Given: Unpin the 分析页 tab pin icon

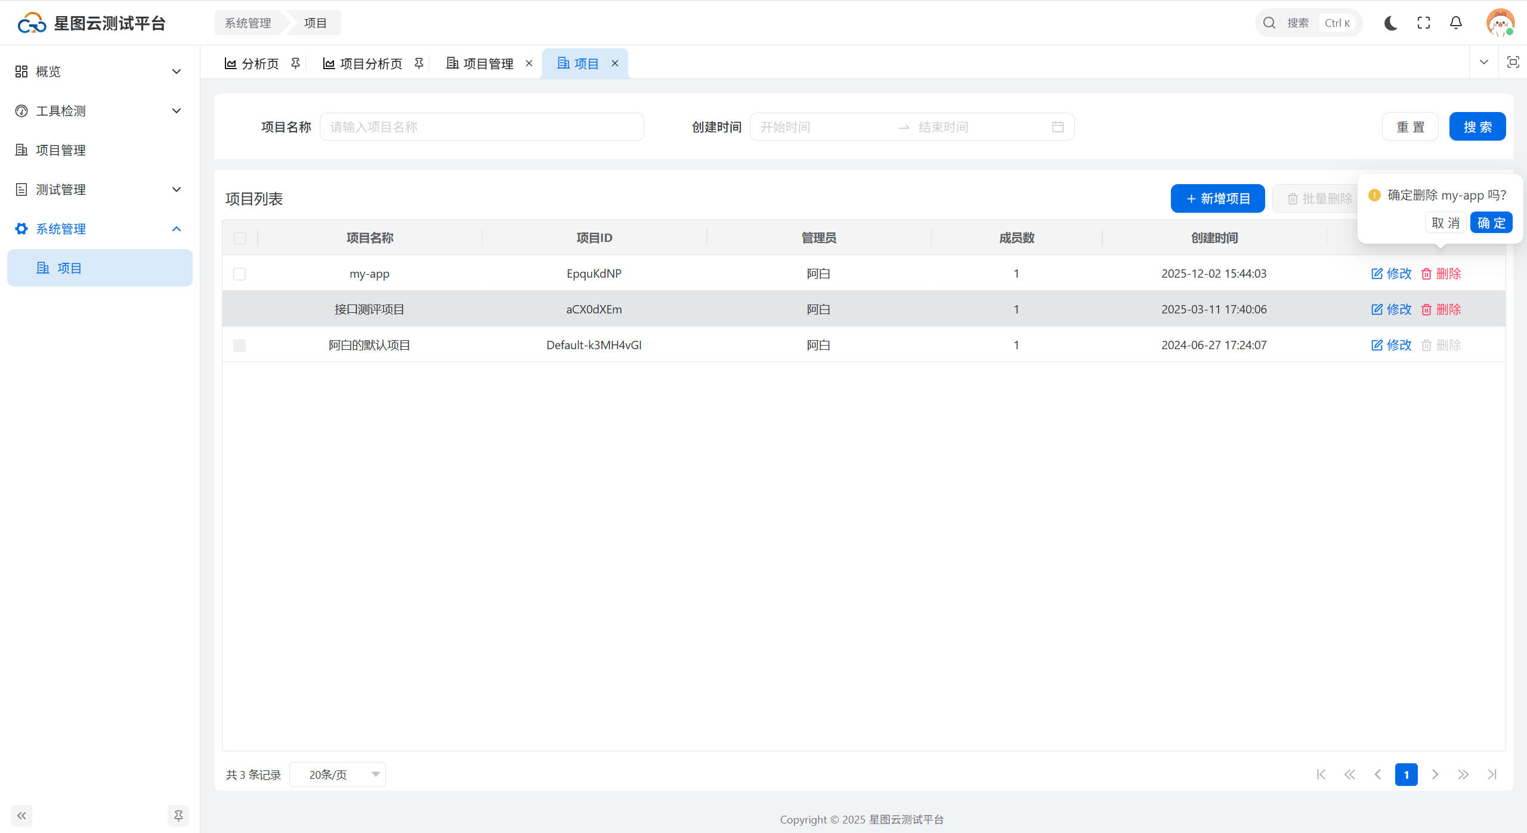Looking at the screenshot, I should pos(295,63).
